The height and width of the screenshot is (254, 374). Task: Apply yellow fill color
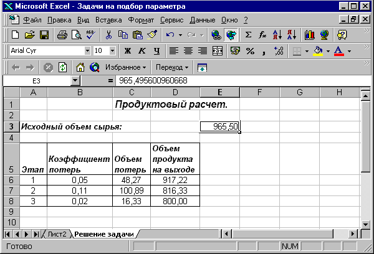(x=318, y=51)
